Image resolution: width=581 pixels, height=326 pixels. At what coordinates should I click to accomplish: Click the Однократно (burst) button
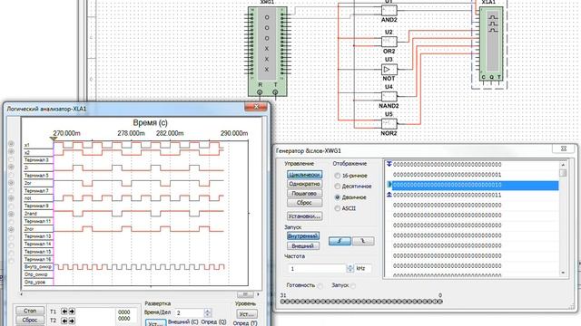coord(305,184)
